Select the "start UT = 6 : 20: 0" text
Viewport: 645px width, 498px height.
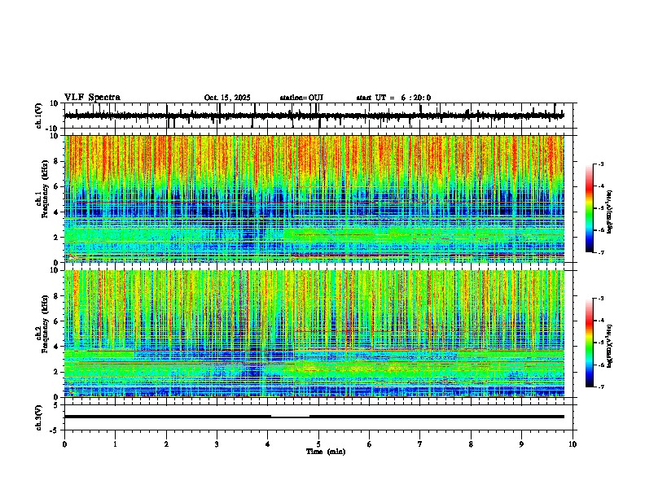pyautogui.click(x=393, y=98)
